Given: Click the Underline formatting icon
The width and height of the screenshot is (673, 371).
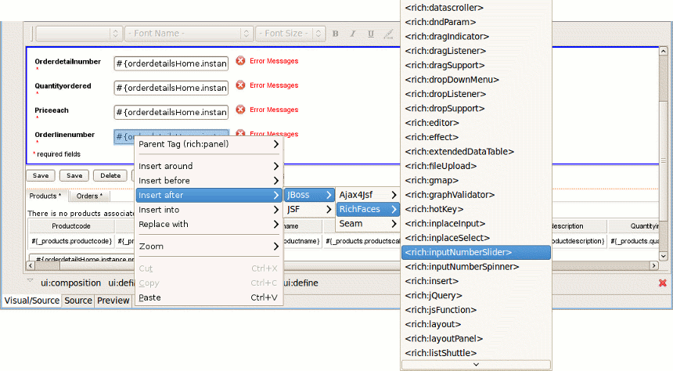Looking at the screenshot, I should (x=370, y=34).
